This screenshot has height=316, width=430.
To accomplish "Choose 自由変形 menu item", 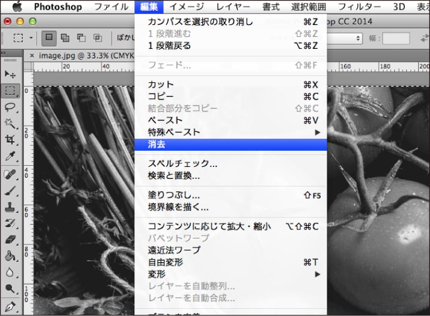I will (231, 262).
